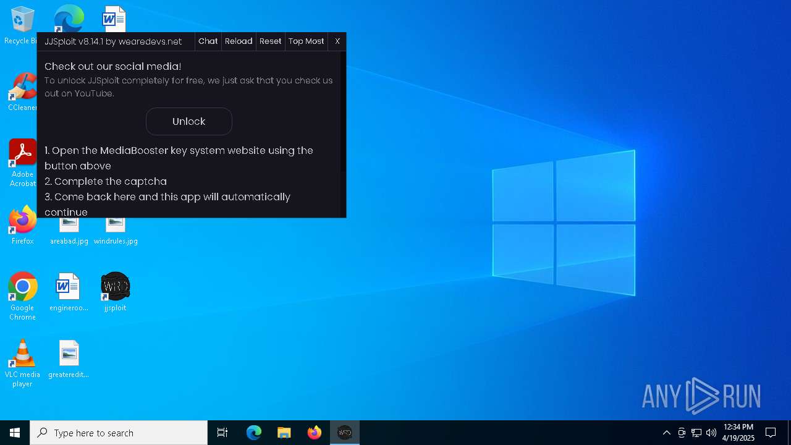Click the taskbar search box
The height and width of the screenshot is (445, 791).
point(119,433)
